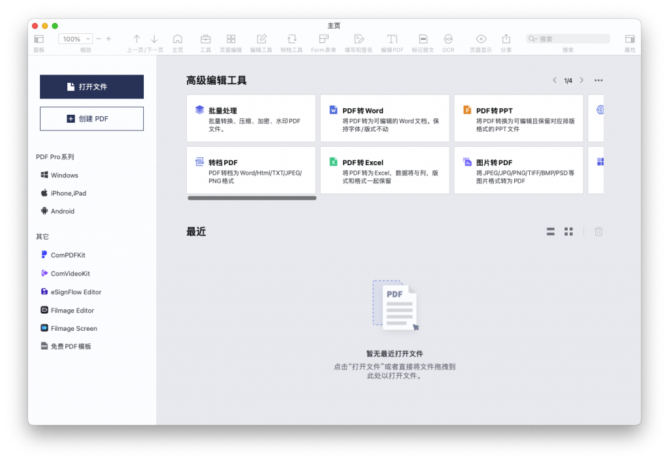Viewport: 669px width, 462px height.
Task: Click the share (分享) toolbar icon
Action: [x=506, y=38]
